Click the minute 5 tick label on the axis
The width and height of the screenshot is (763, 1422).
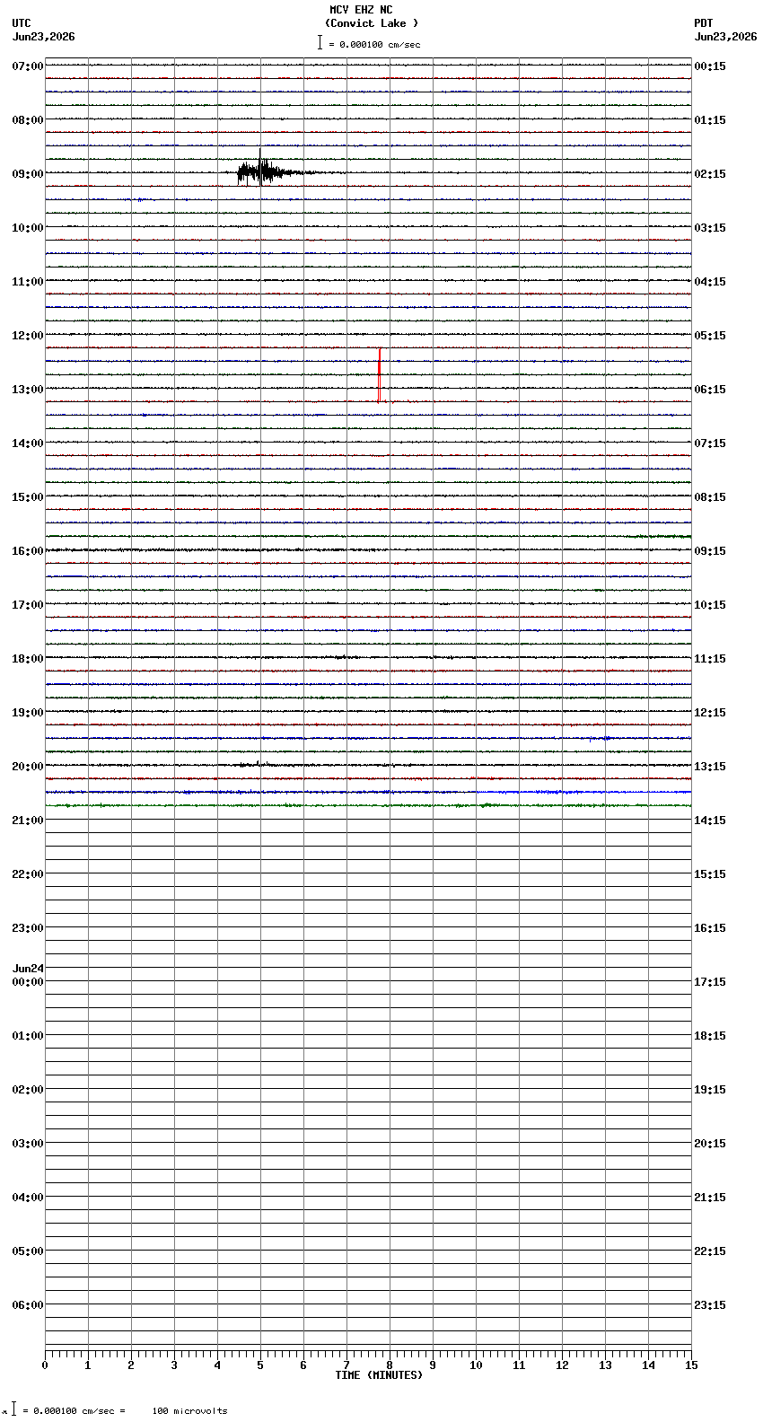tap(260, 1365)
